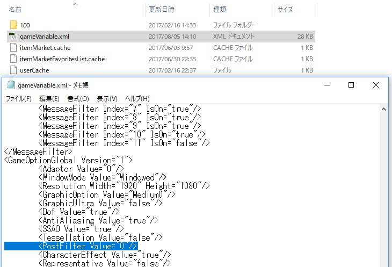
Task: Place cursor on AntiAliasing Value="true" line
Action: 98,220
